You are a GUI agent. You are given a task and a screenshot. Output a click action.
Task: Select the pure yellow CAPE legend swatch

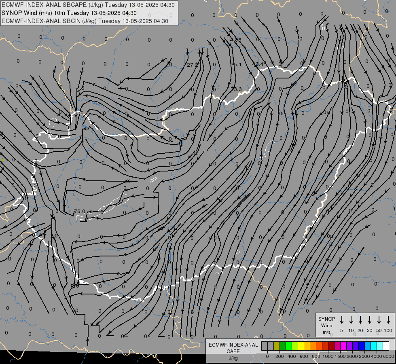coord(301,346)
